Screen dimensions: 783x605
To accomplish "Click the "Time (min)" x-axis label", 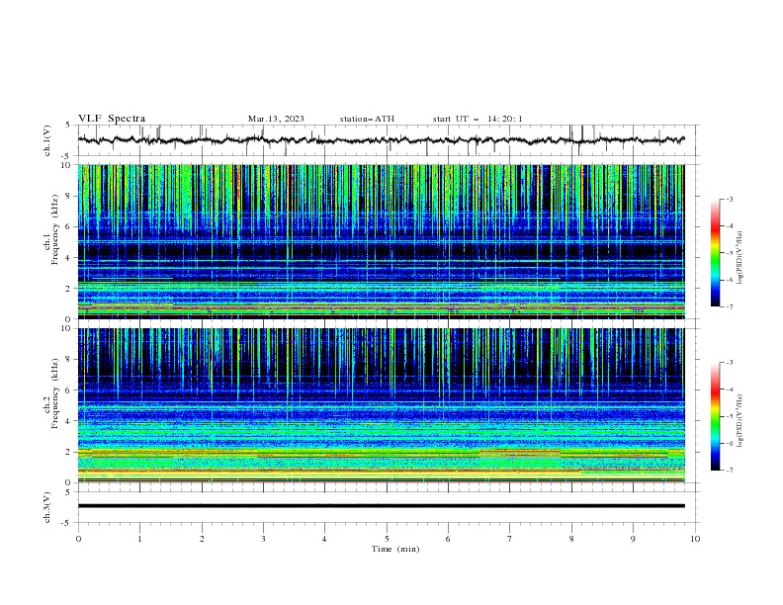I will coord(395,549).
